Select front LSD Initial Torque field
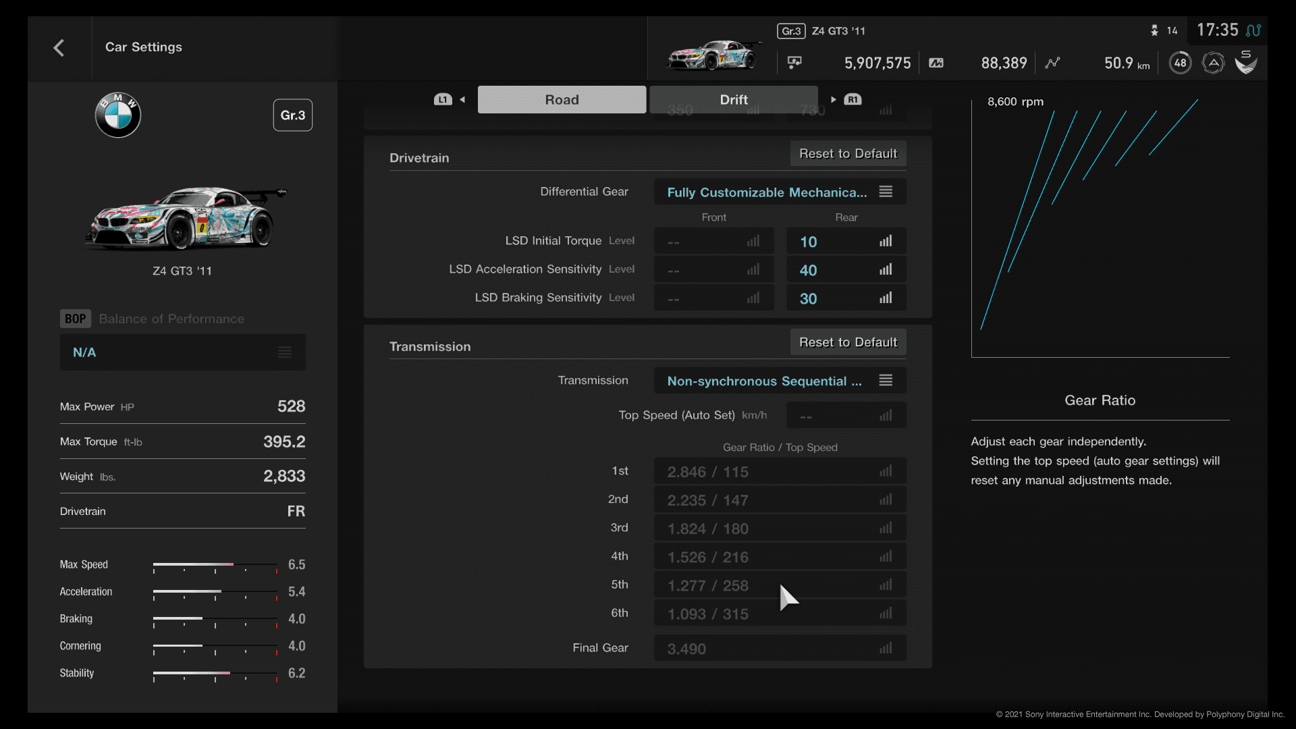Image resolution: width=1296 pixels, height=729 pixels. point(713,241)
